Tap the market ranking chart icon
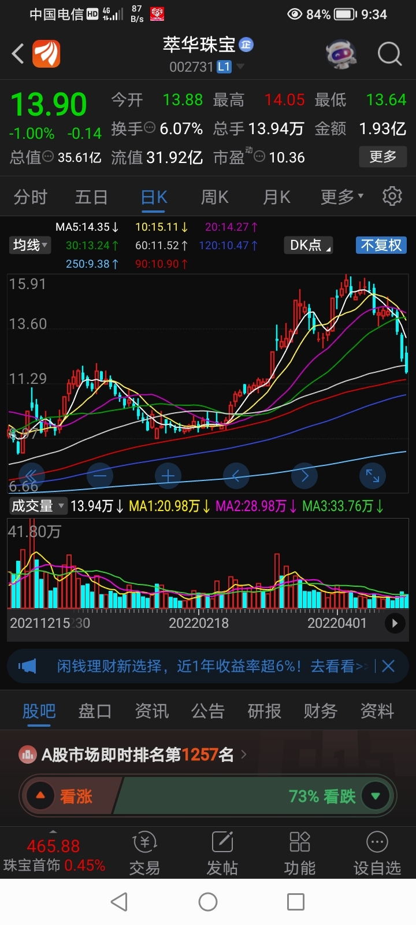Viewport: 416px width, 925px height. click(x=27, y=754)
